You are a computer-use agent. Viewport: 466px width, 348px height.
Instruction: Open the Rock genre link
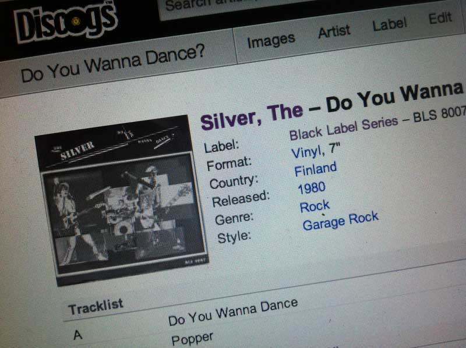click(x=315, y=207)
